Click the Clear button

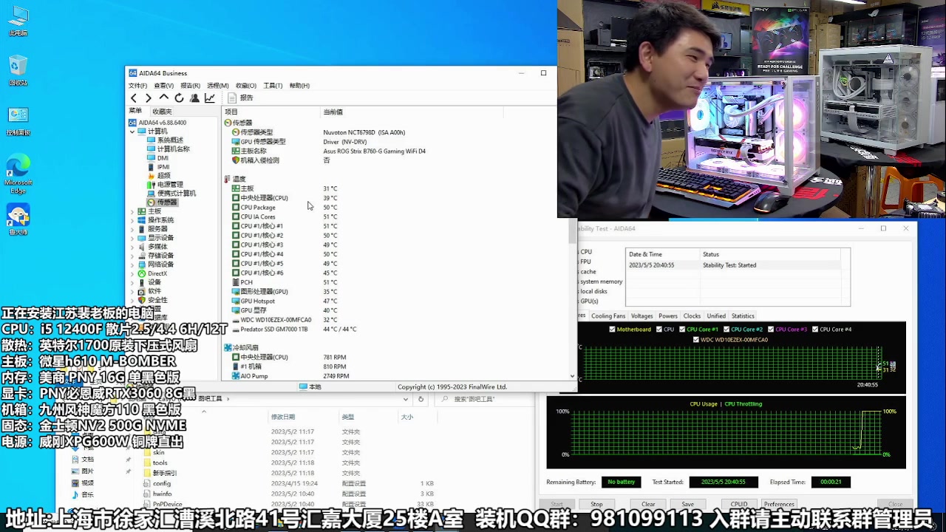point(648,504)
